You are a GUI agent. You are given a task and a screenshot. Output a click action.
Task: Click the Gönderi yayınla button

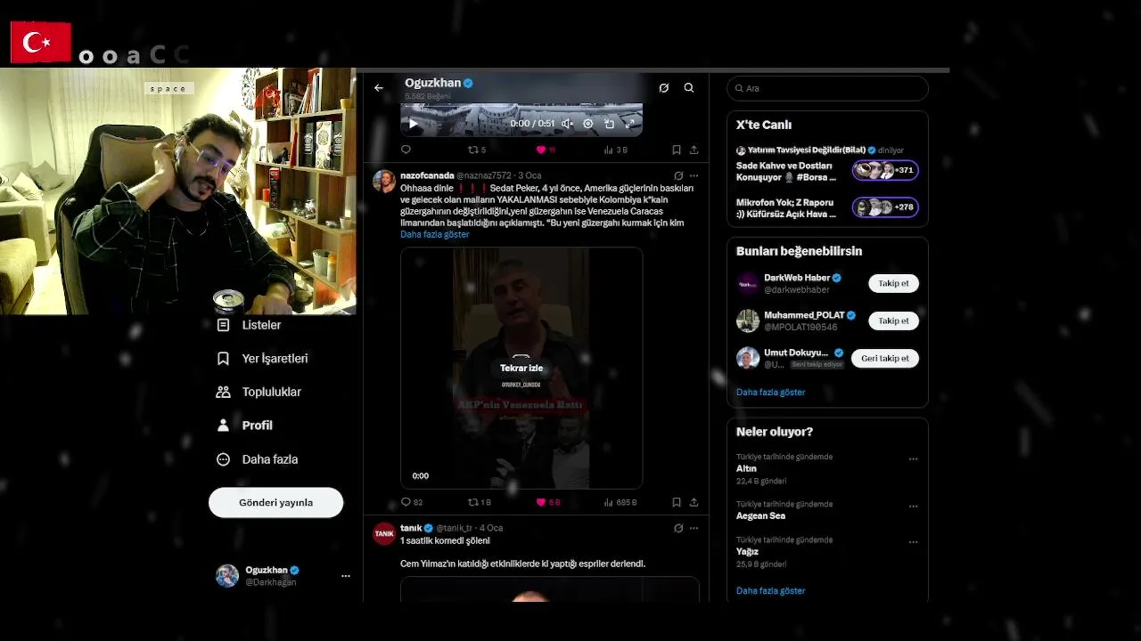click(x=275, y=502)
